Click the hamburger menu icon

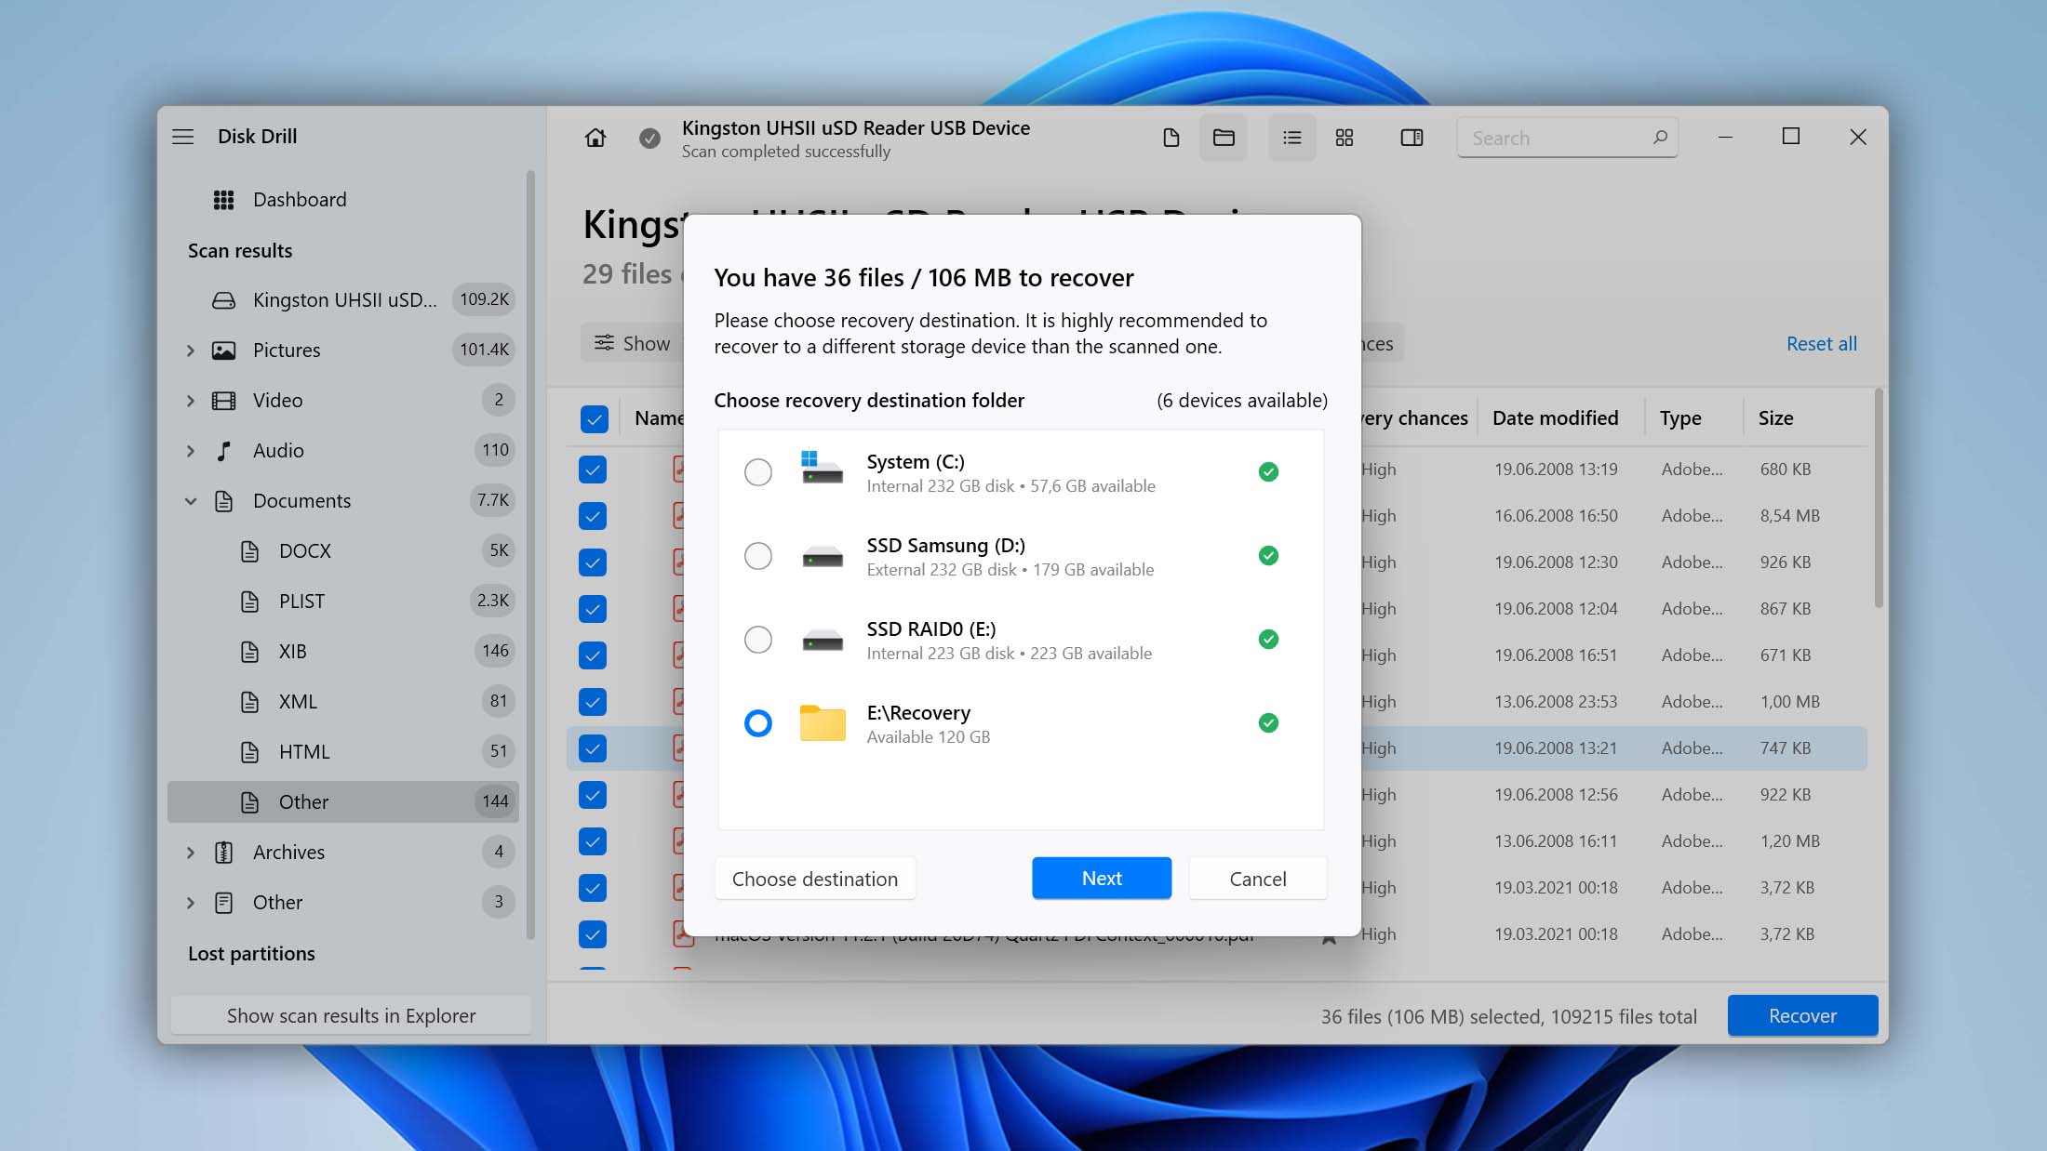tap(182, 135)
